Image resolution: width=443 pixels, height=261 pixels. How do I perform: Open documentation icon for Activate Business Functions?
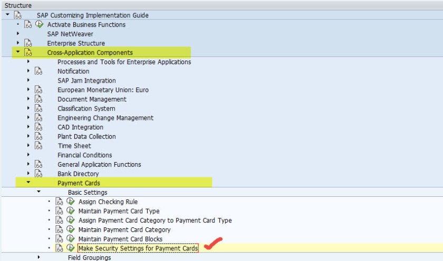pos(27,25)
